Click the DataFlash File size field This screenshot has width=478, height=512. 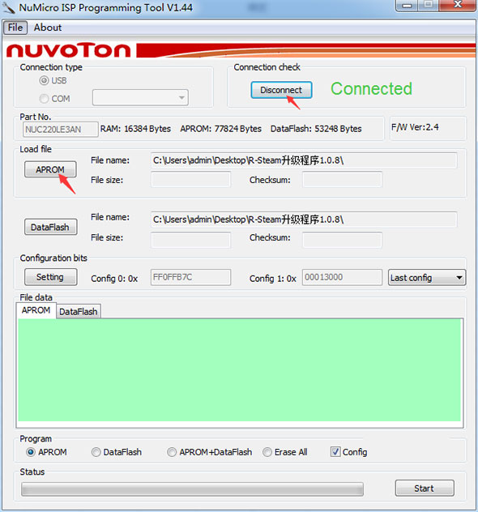pos(190,240)
